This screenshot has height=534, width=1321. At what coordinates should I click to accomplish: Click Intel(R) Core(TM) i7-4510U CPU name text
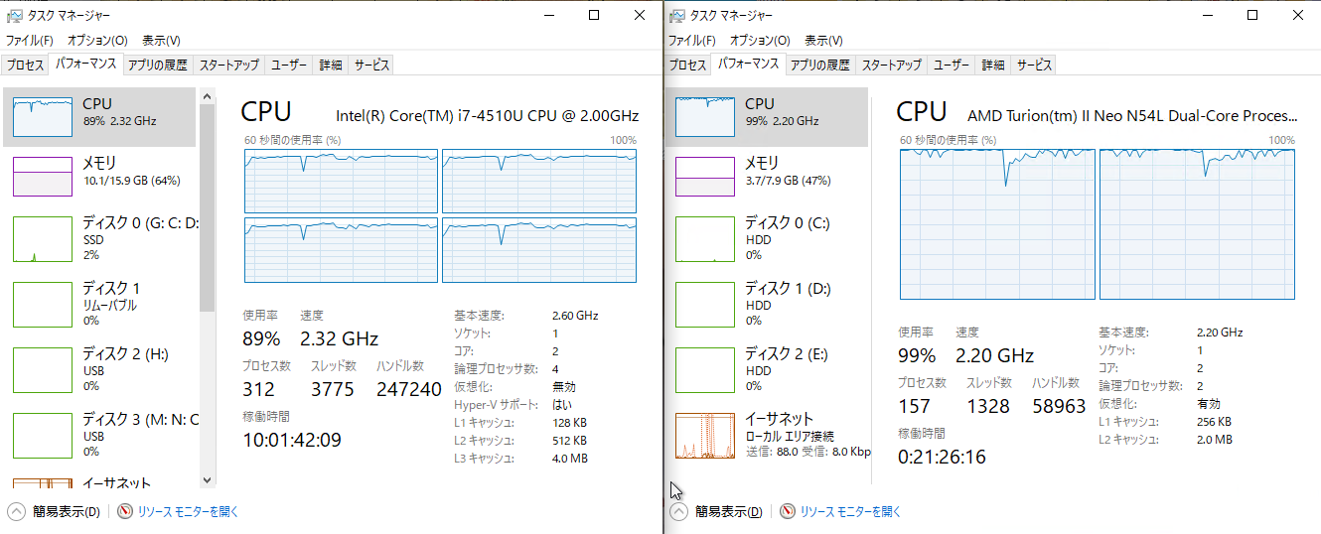point(488,115)
